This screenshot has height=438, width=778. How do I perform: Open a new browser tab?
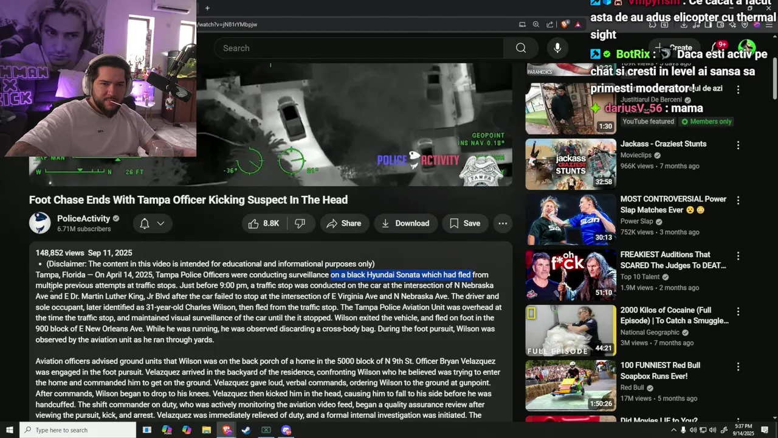point(207,8)
